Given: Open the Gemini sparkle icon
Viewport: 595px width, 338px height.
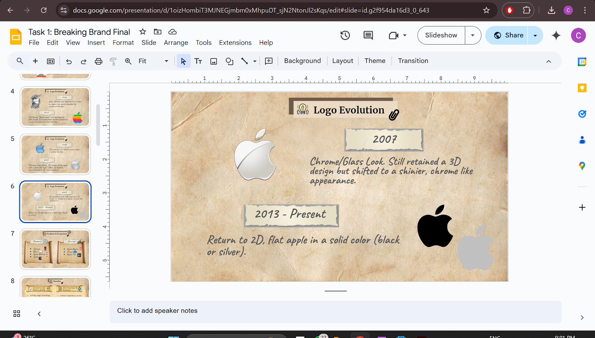Looking at the screenshot, I should pos(556,35).
